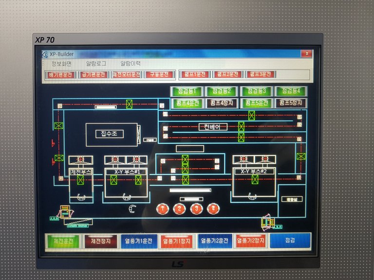Click the 펌프1운전 indicator
This screenshot has height=280, width=374.
[195, 74]
